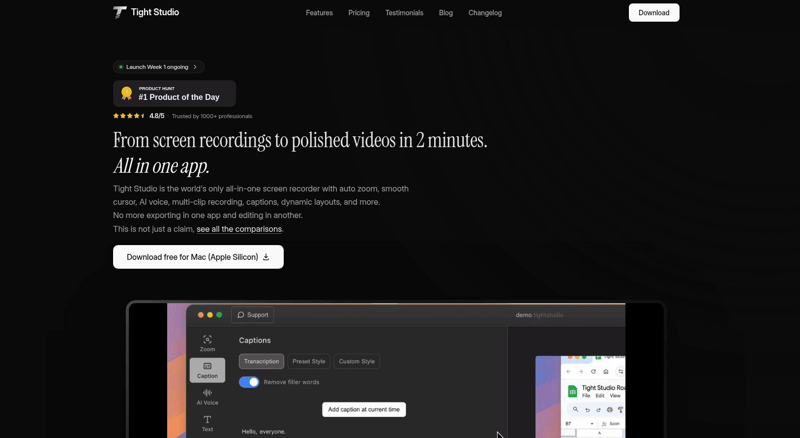Open the B7 name box dropdown arrow
800x438 pixels.
pos(592,424)
